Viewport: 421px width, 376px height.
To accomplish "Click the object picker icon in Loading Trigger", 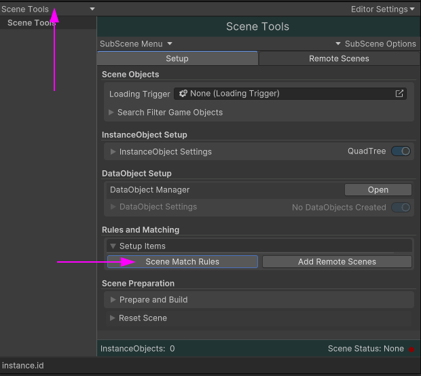I will tap(399, 94).
